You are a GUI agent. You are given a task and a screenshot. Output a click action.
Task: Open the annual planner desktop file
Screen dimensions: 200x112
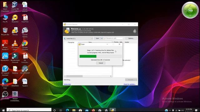(x=25, y=7)
